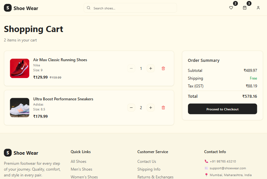Open the wishlist heart icon
Viewport: 267px width, 179px height.
point(231,8)
